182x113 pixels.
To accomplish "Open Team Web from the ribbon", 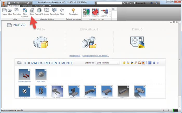I will click(39, 12).
